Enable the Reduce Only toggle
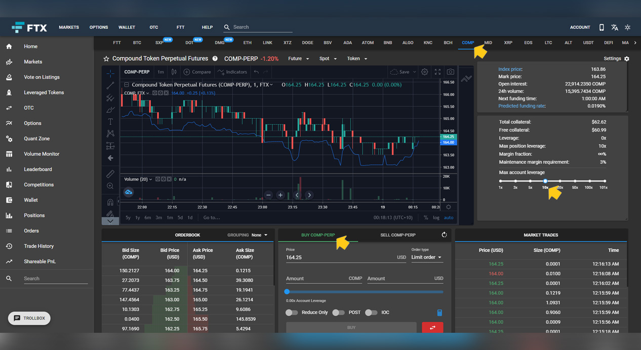This screenshot has height=350, width=641. click(292, 313)
